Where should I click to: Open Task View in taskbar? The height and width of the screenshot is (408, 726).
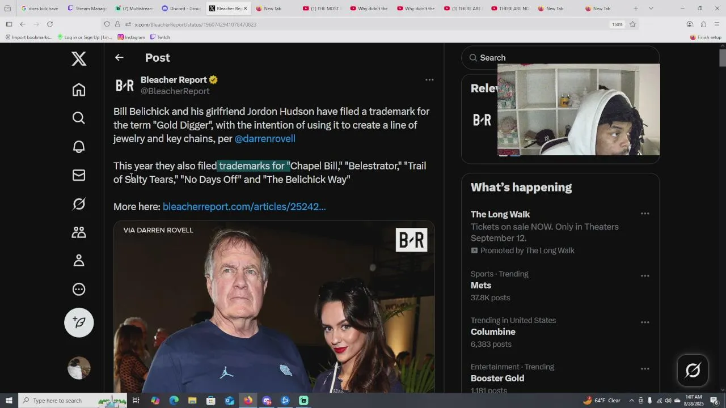(x=136, y=401)
